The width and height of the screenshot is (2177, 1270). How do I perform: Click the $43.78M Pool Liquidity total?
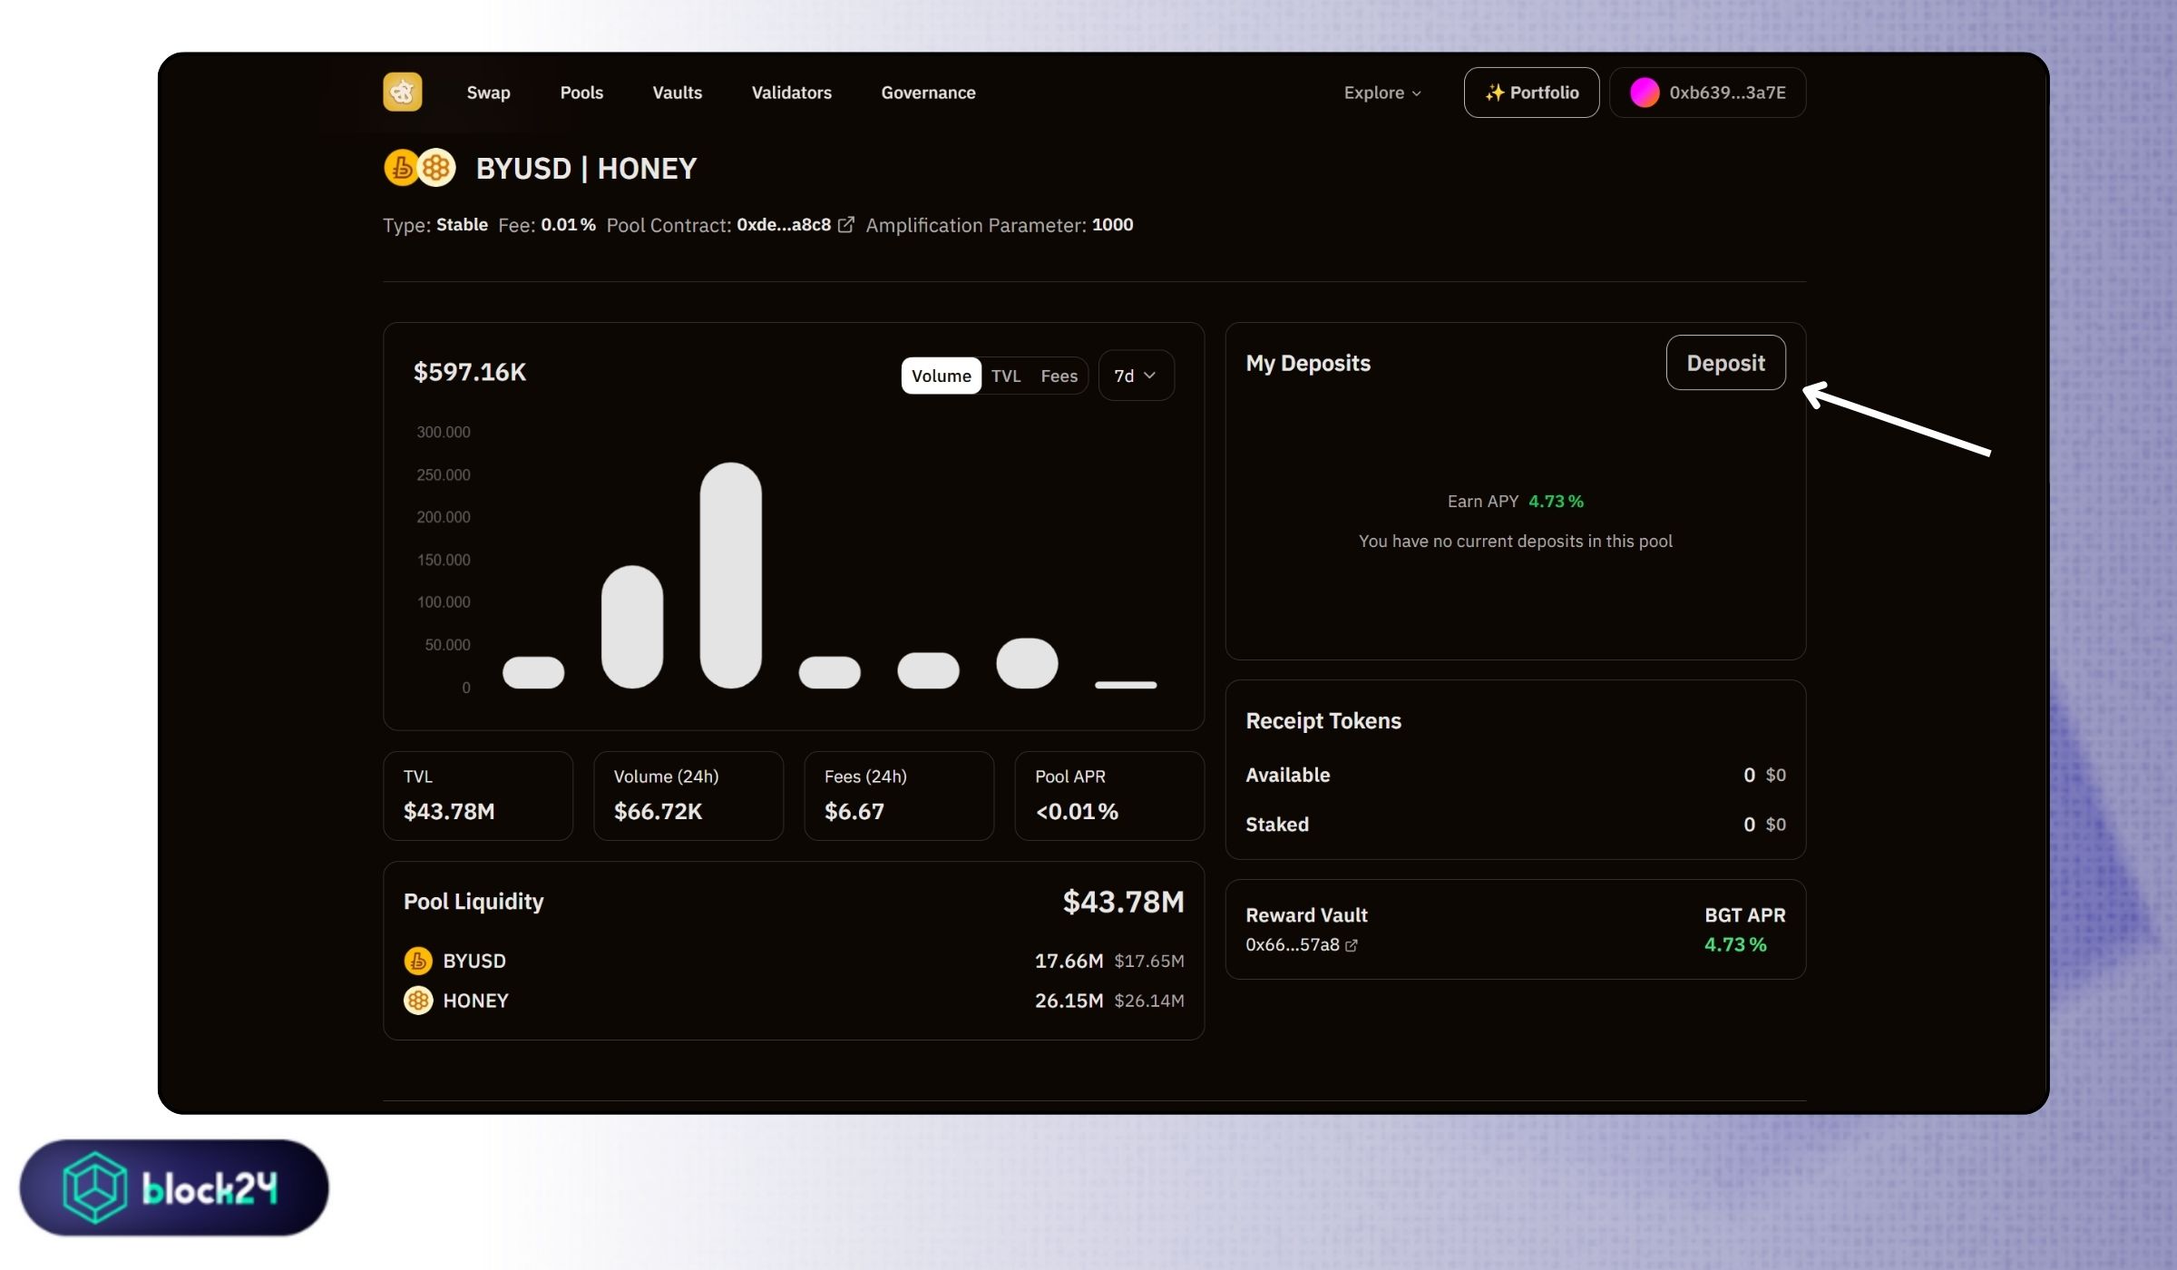coord(1123,902)
